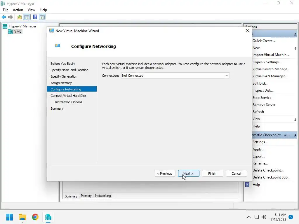Open checkpoint Settings action

click(260, 142)
